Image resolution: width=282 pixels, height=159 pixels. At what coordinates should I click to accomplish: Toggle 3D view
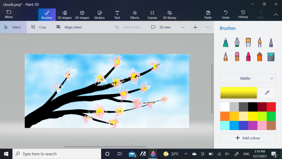tap(161, 27)
